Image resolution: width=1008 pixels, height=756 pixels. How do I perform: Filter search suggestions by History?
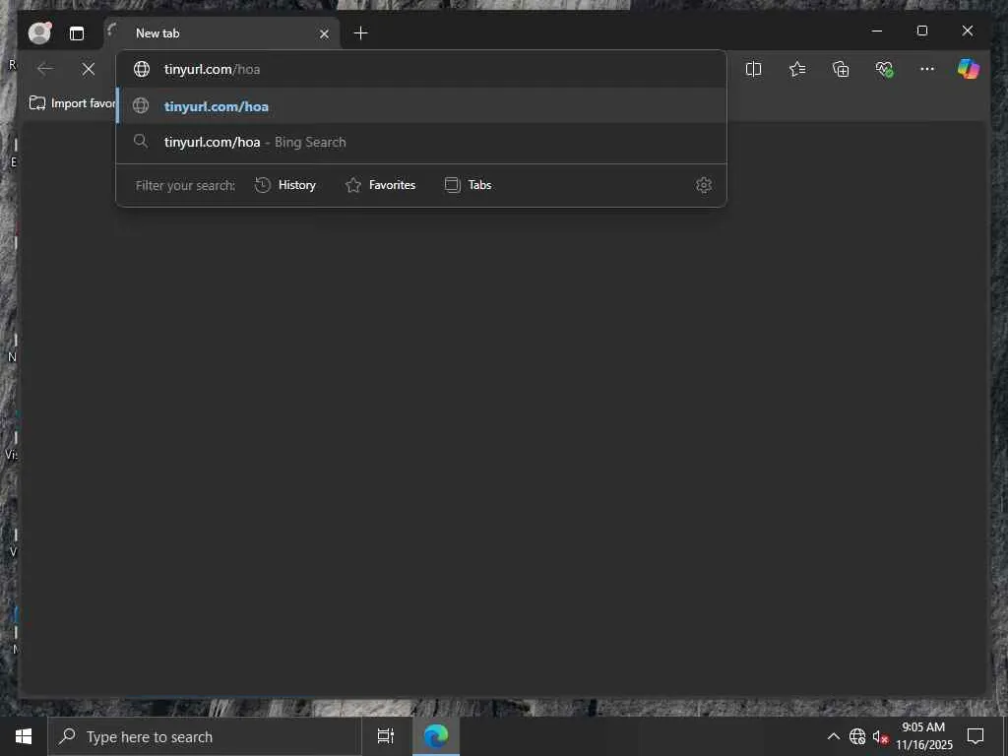[285, 185]
